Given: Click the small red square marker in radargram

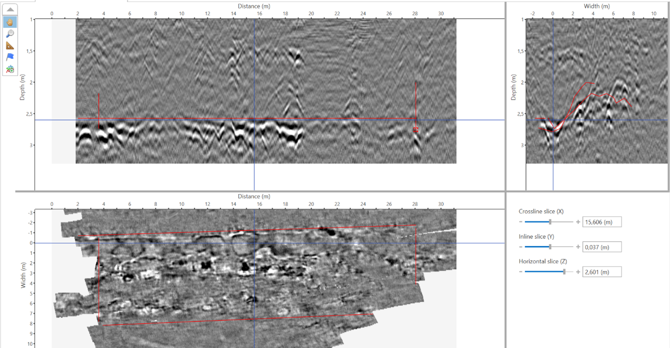Looking at the screenshot, I should tap(416, 130).
